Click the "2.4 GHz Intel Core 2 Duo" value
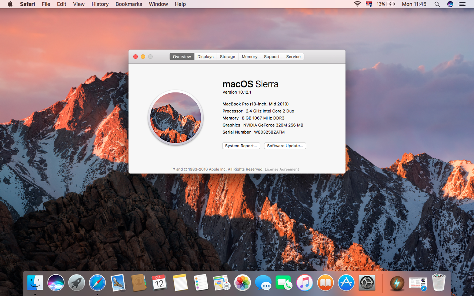The width and height of the screenshot is (474, 296). coord(270,111)
